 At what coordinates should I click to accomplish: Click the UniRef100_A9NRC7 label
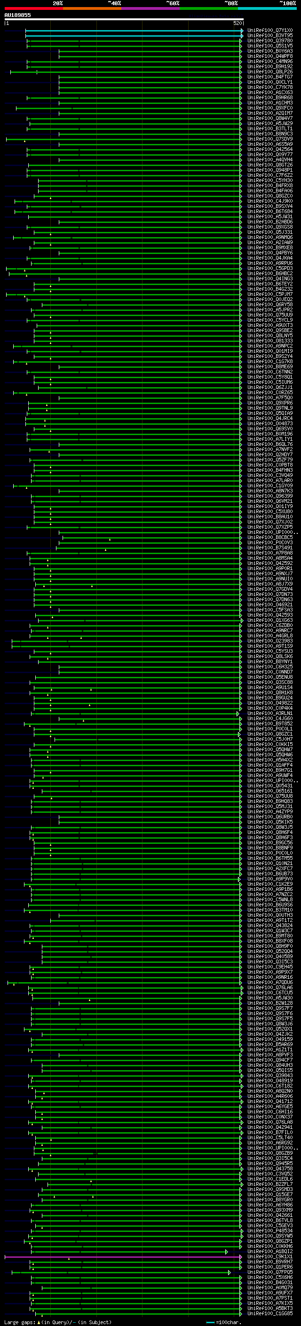[x=270, y=631]
